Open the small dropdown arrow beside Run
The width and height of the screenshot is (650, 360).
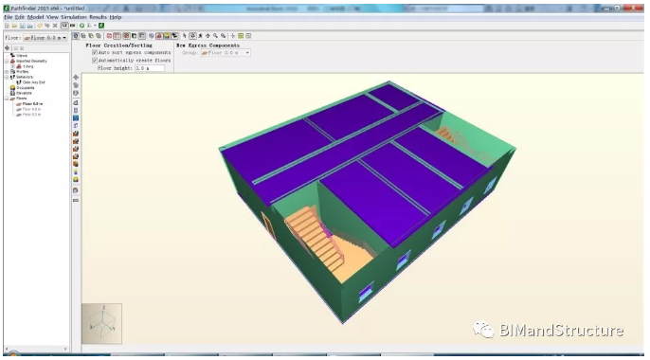(x=95, y=26)
